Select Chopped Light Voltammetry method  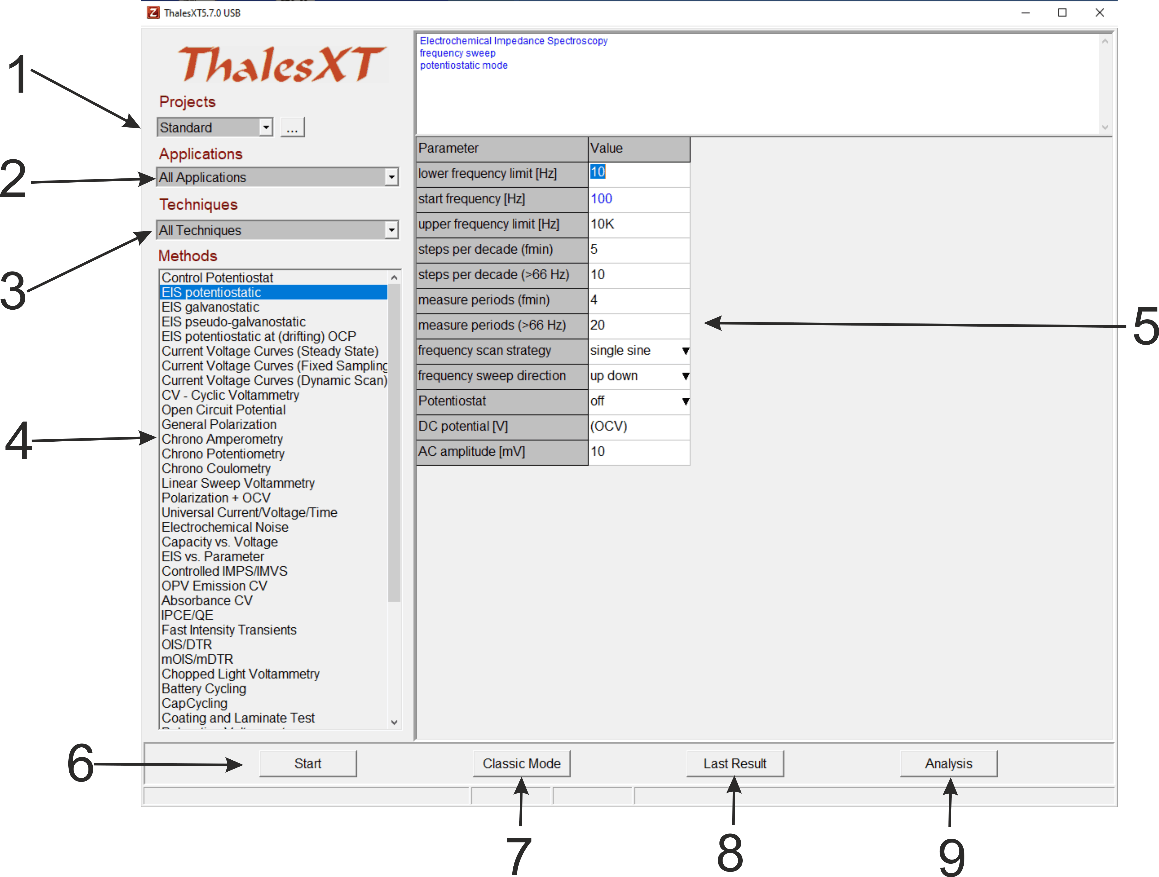point(273,674)
